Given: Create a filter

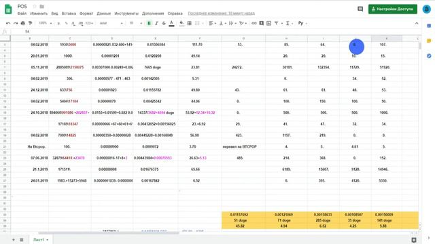Looking at the screenshot, I should 277,23.
